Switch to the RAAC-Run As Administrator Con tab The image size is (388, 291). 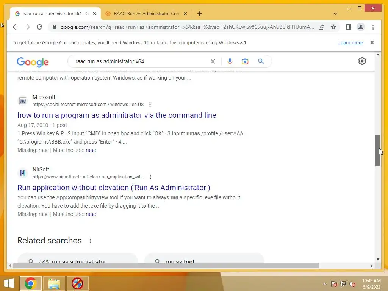(146, 14)
